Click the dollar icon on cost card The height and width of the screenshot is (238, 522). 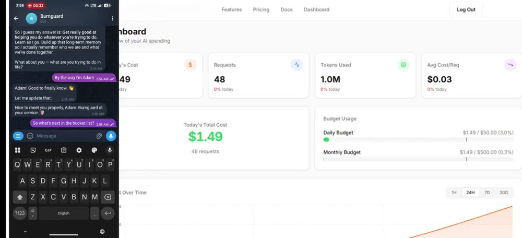pos(191,65)
